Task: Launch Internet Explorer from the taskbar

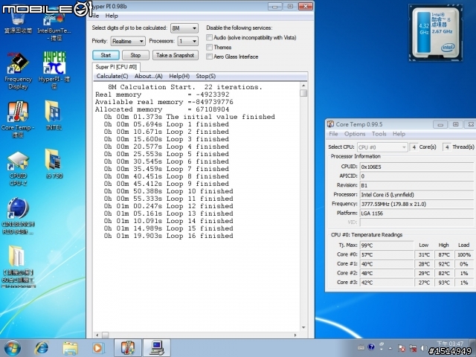Action: (x=42, y=348)
